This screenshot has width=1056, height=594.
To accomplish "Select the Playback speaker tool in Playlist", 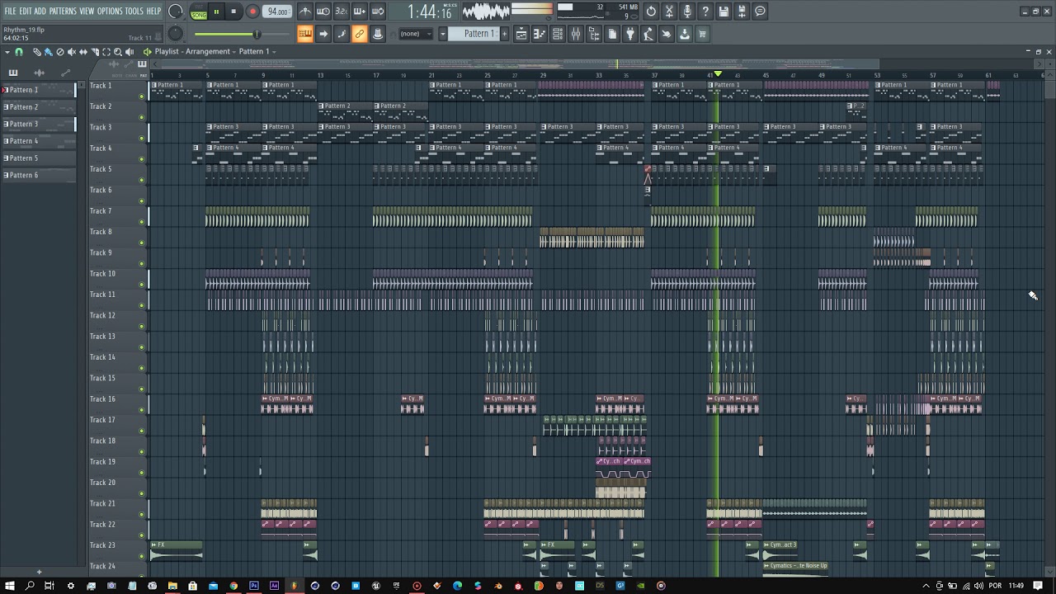I will click(x=130, y=52).
